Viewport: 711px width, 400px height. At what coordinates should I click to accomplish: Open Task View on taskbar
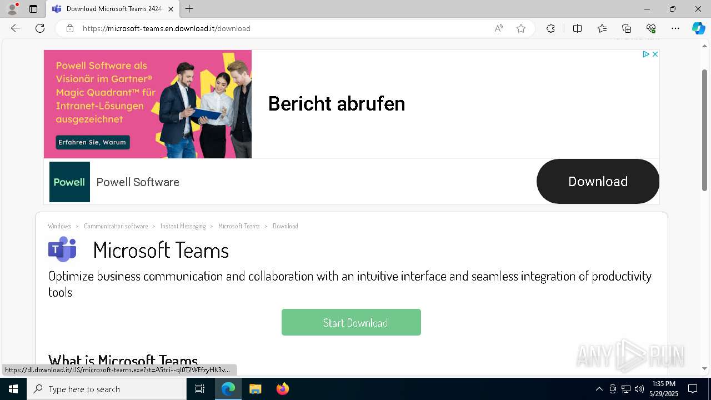click(x=200, y=389)
